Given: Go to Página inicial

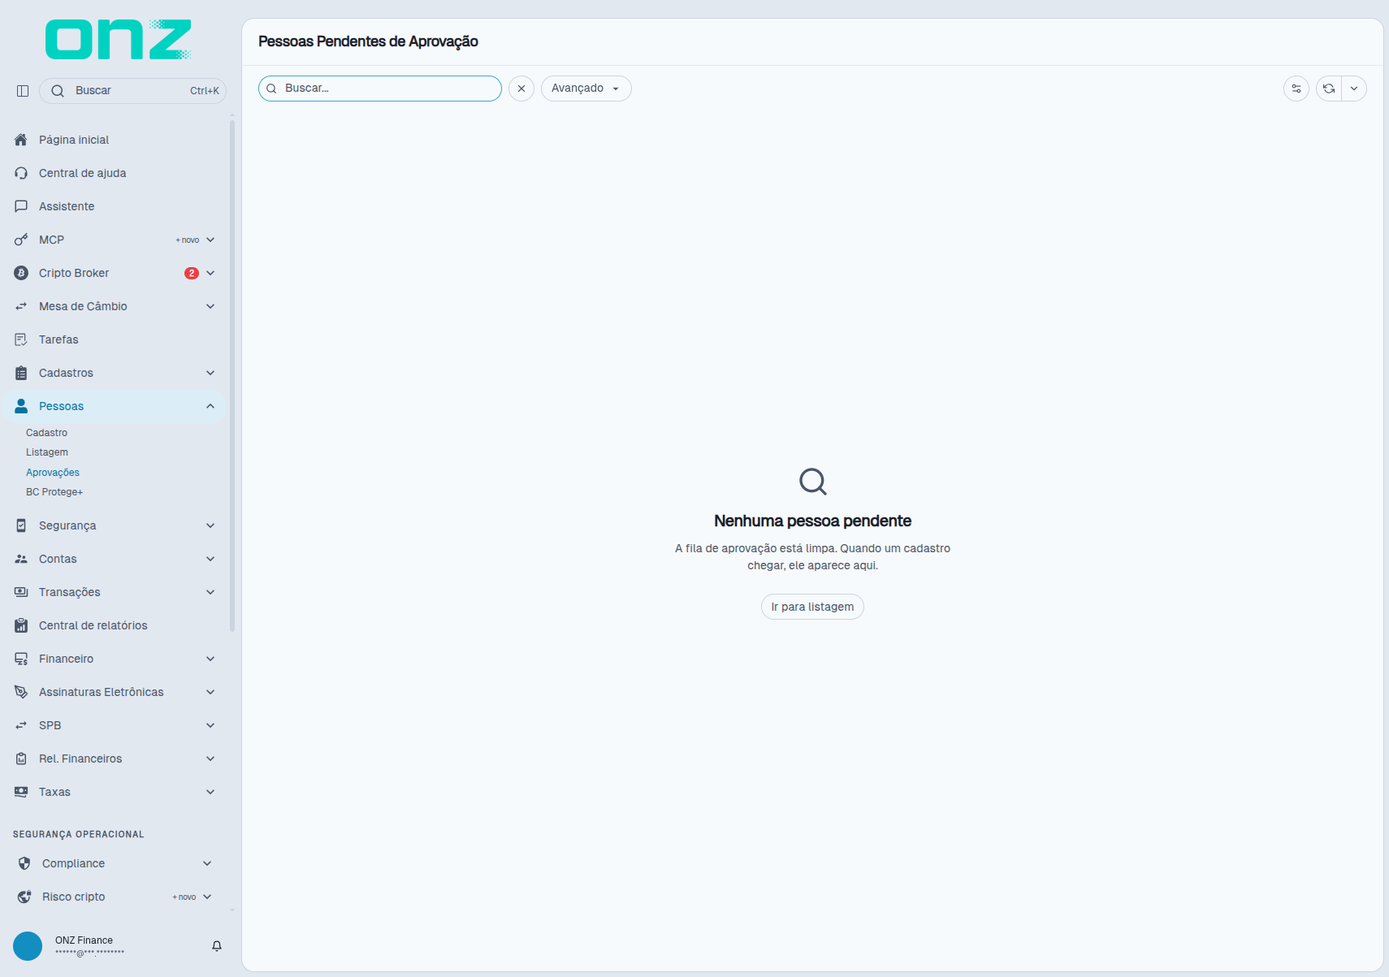Looking at the screenshot, I should click(114, 140).
